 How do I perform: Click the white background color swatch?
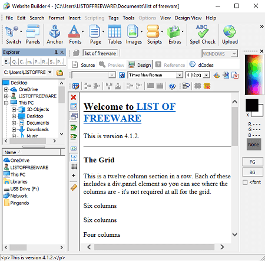click(261, 113)
